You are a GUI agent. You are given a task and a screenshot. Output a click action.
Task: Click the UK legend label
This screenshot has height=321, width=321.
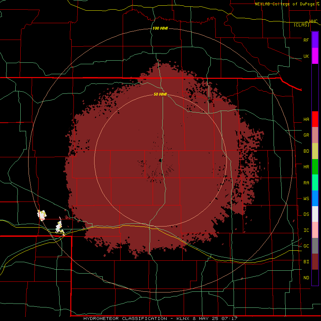click(306, 56)
